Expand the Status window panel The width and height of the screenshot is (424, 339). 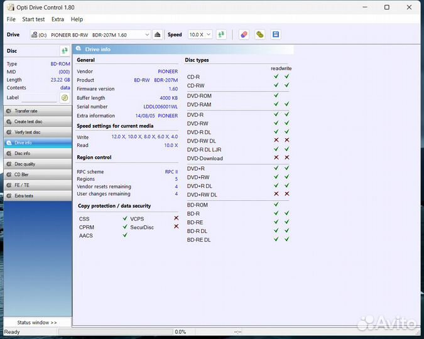[36, 322]
